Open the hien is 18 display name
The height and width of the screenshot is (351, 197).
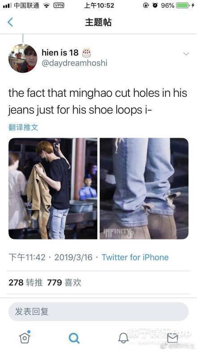click(60, 52)
